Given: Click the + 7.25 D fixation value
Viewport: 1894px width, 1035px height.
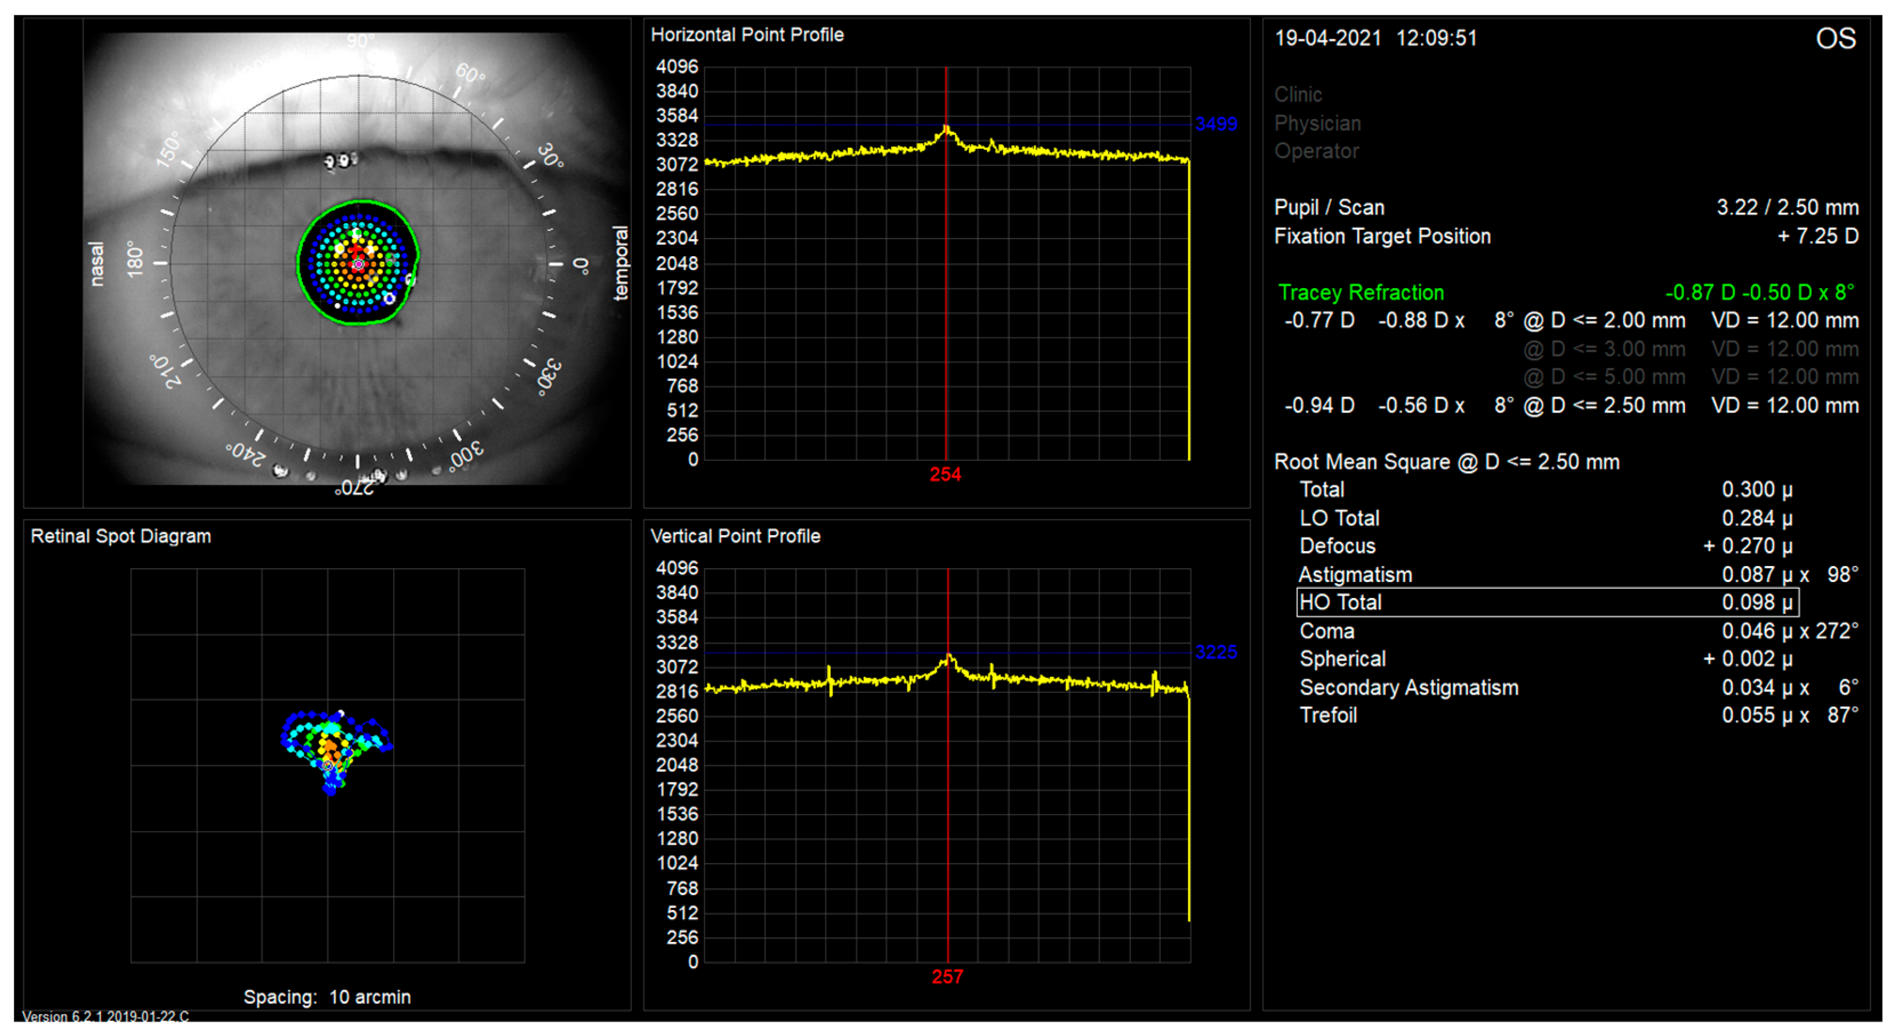Looking at the screenshot, I should (x=1818, y=237).
